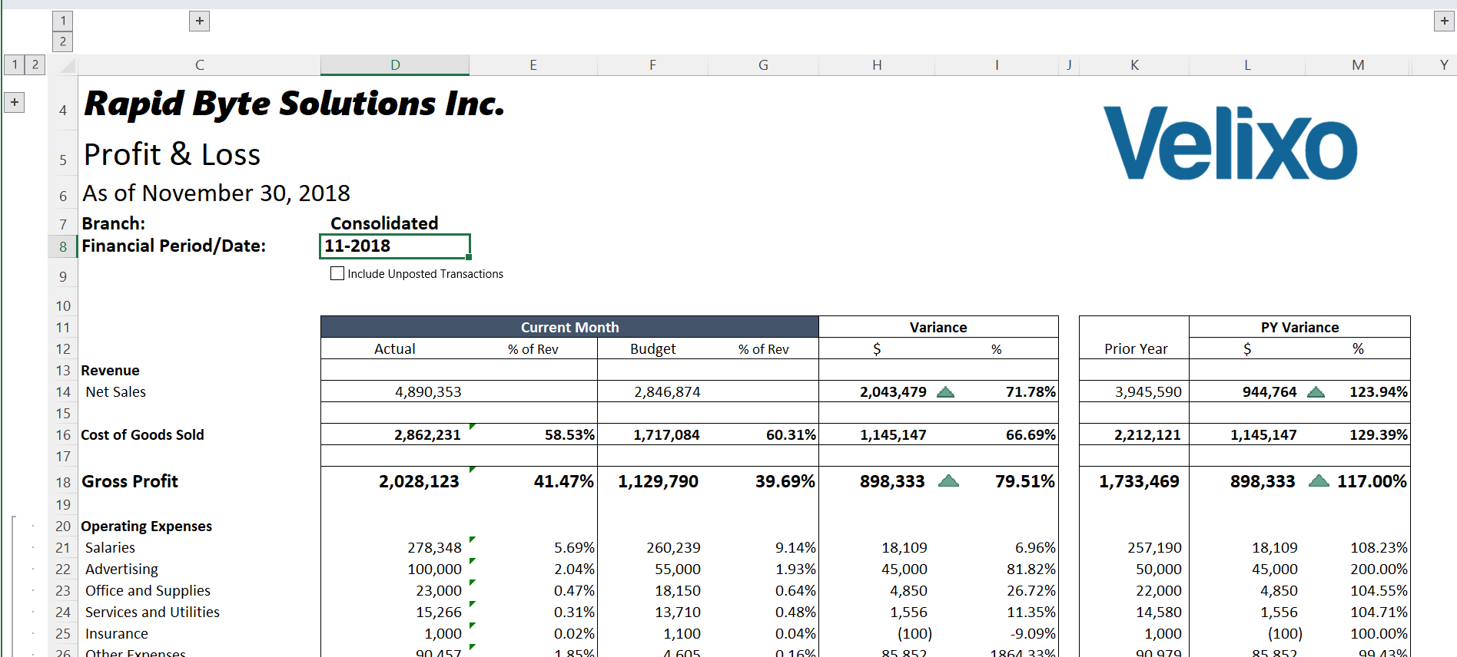Show row outline level 1
The height and width of the screenshot is (657, 1457).
tap(15, 64)
